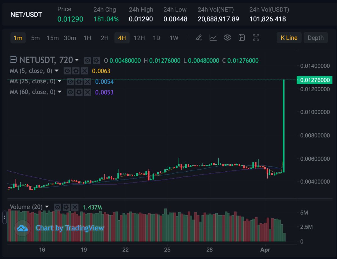Switch to Depth view
337x259 pixels.
tap(316, 38)
